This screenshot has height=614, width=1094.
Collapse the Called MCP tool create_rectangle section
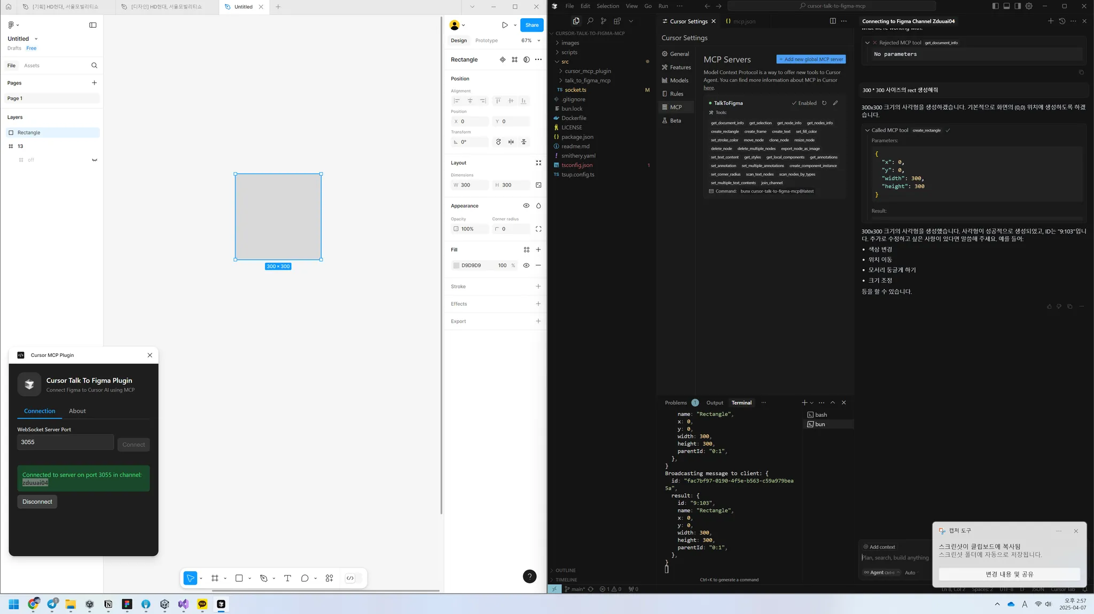(868, 130)
